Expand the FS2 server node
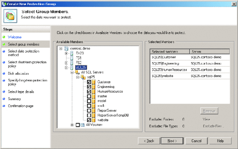Viewport: 238px width, 149px height. [66, 63]
